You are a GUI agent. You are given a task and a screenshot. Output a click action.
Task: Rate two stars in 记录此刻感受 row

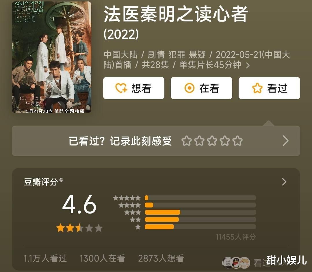tap(199, 141)
